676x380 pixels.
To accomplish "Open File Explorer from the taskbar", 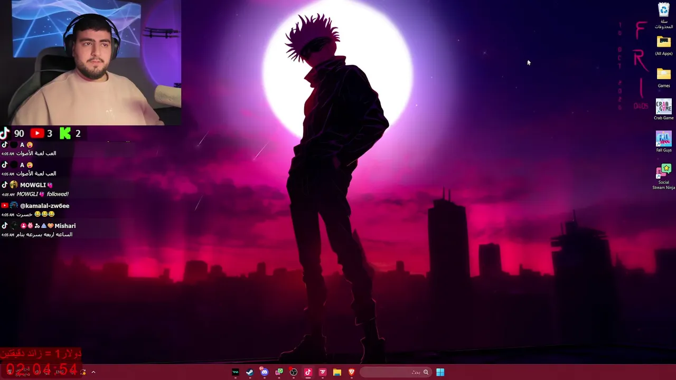I will tap(337, 372).
